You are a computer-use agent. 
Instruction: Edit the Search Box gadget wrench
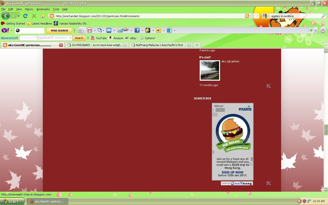point(269,183)
